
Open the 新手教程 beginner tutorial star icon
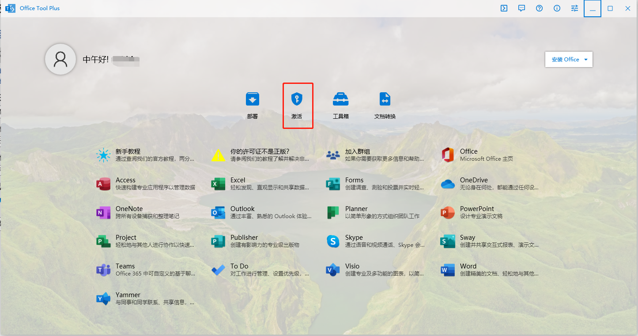coord(103,155)
